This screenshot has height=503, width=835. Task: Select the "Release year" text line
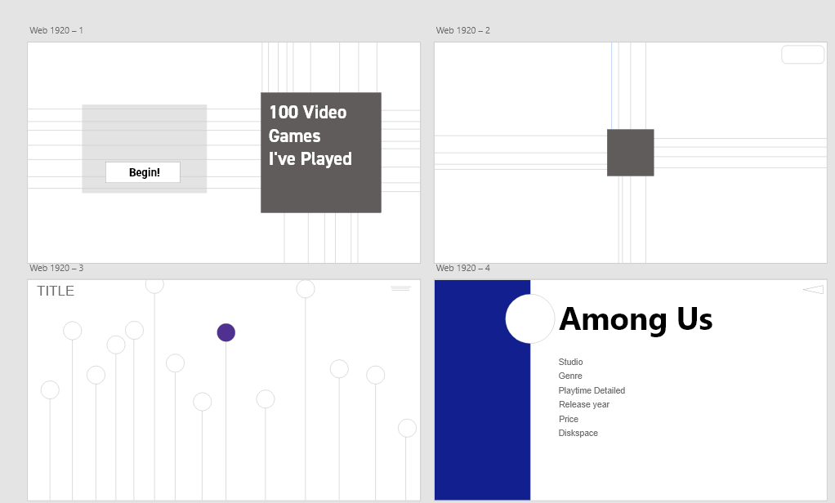point(583,404)
